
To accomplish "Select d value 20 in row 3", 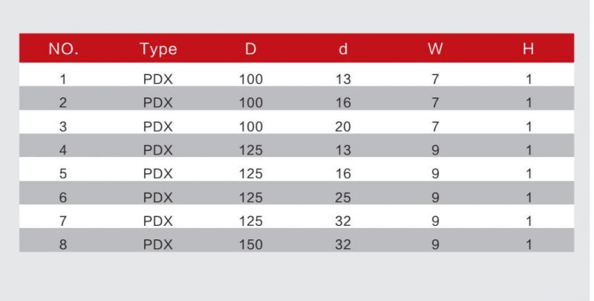I will click(x=343, y=126).
